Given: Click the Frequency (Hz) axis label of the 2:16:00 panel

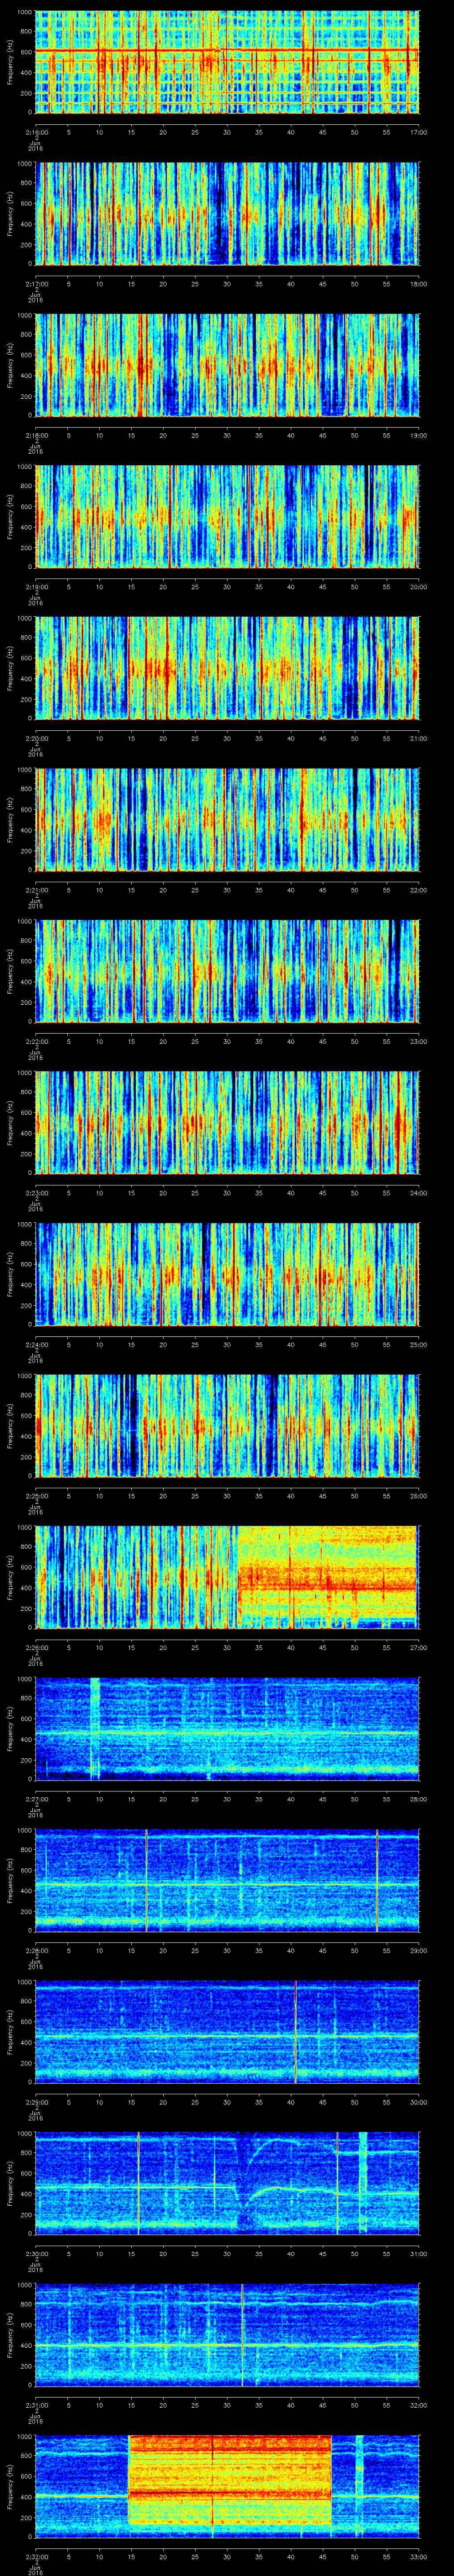Looking at the screenshot, I should click(10, 62).
